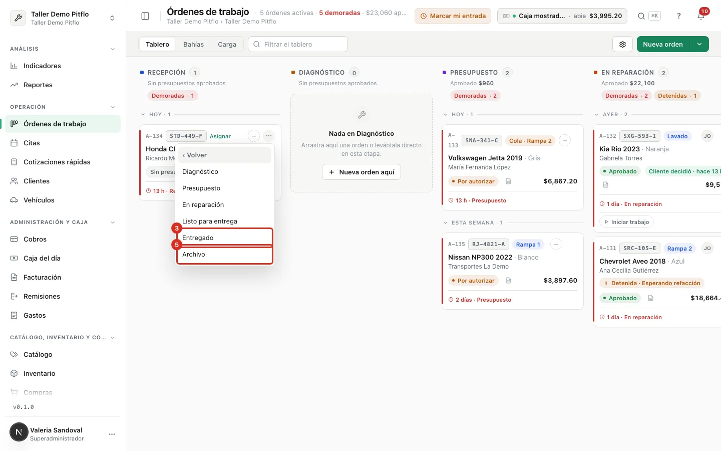Open notifications bell with 10 badge
Image resolution: width=721 pixels, height=451 pixels.
(x=701, y=16)
